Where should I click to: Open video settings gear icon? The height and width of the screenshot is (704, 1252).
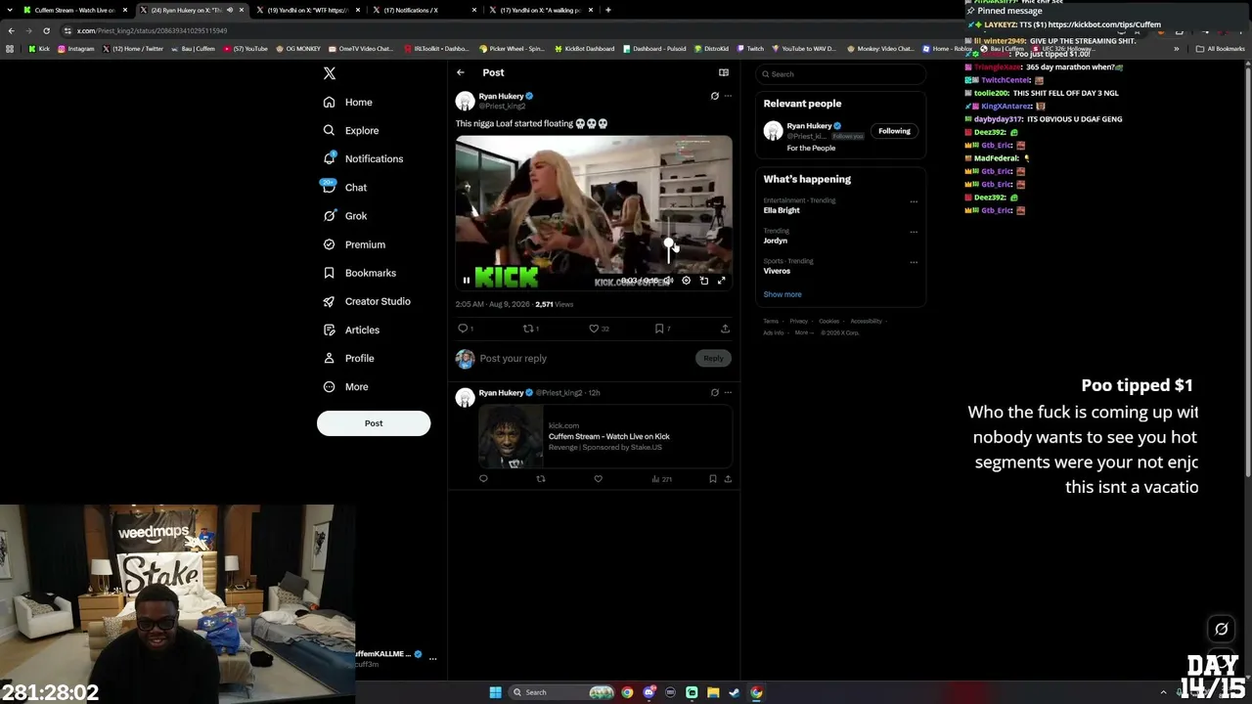click(x=687, y=281)
